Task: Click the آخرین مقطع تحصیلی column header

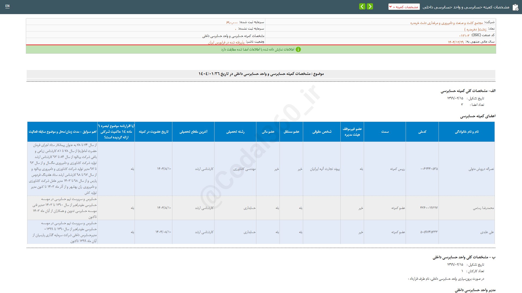Action: pyautogui.click(x=193, y=132)
